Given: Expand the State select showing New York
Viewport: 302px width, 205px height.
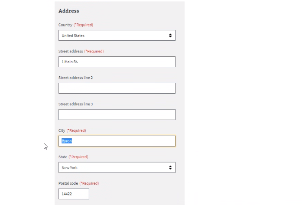Looking at the screenshot, I should (x=113, y=168).
